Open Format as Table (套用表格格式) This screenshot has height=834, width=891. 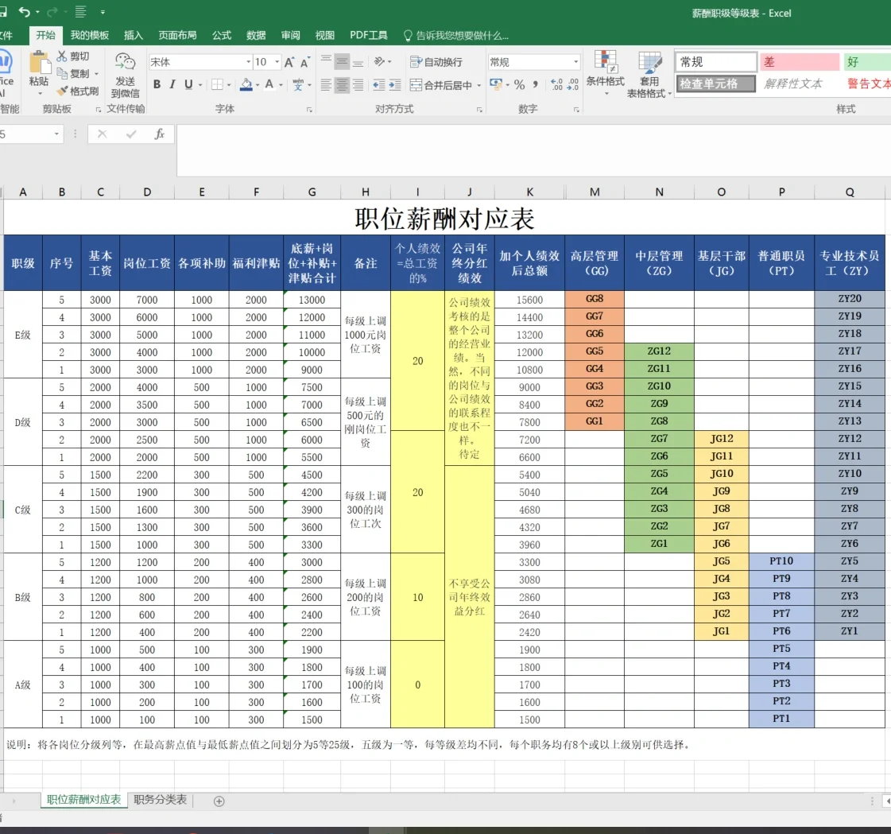(x=649, y=75)
